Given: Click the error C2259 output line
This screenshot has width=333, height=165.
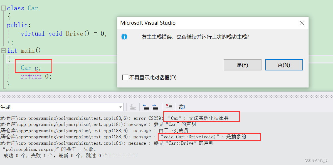Looking at the screenshot, I should click(x=114, y=118).
